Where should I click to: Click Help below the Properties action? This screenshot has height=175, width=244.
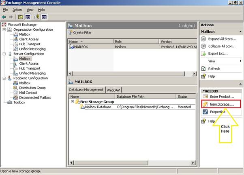[x=212, y=121]
